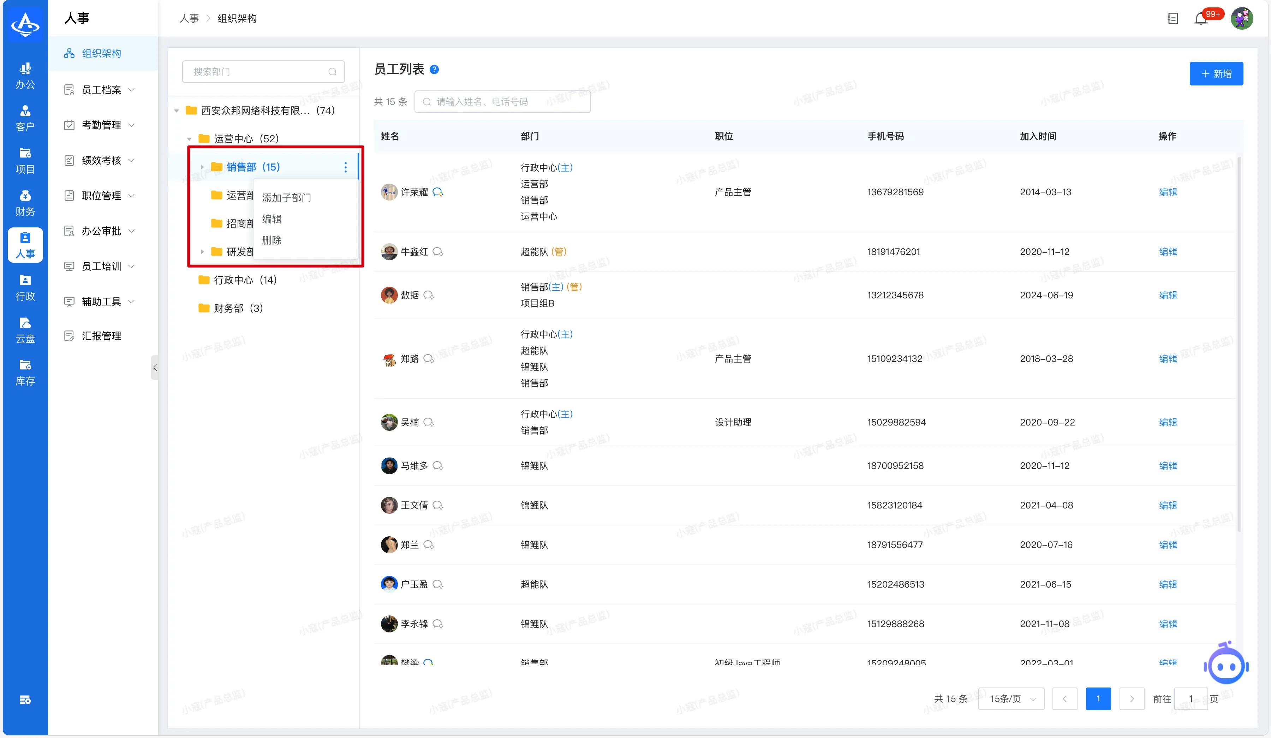Expand the 员工档案 submenu

click(101, 90)
